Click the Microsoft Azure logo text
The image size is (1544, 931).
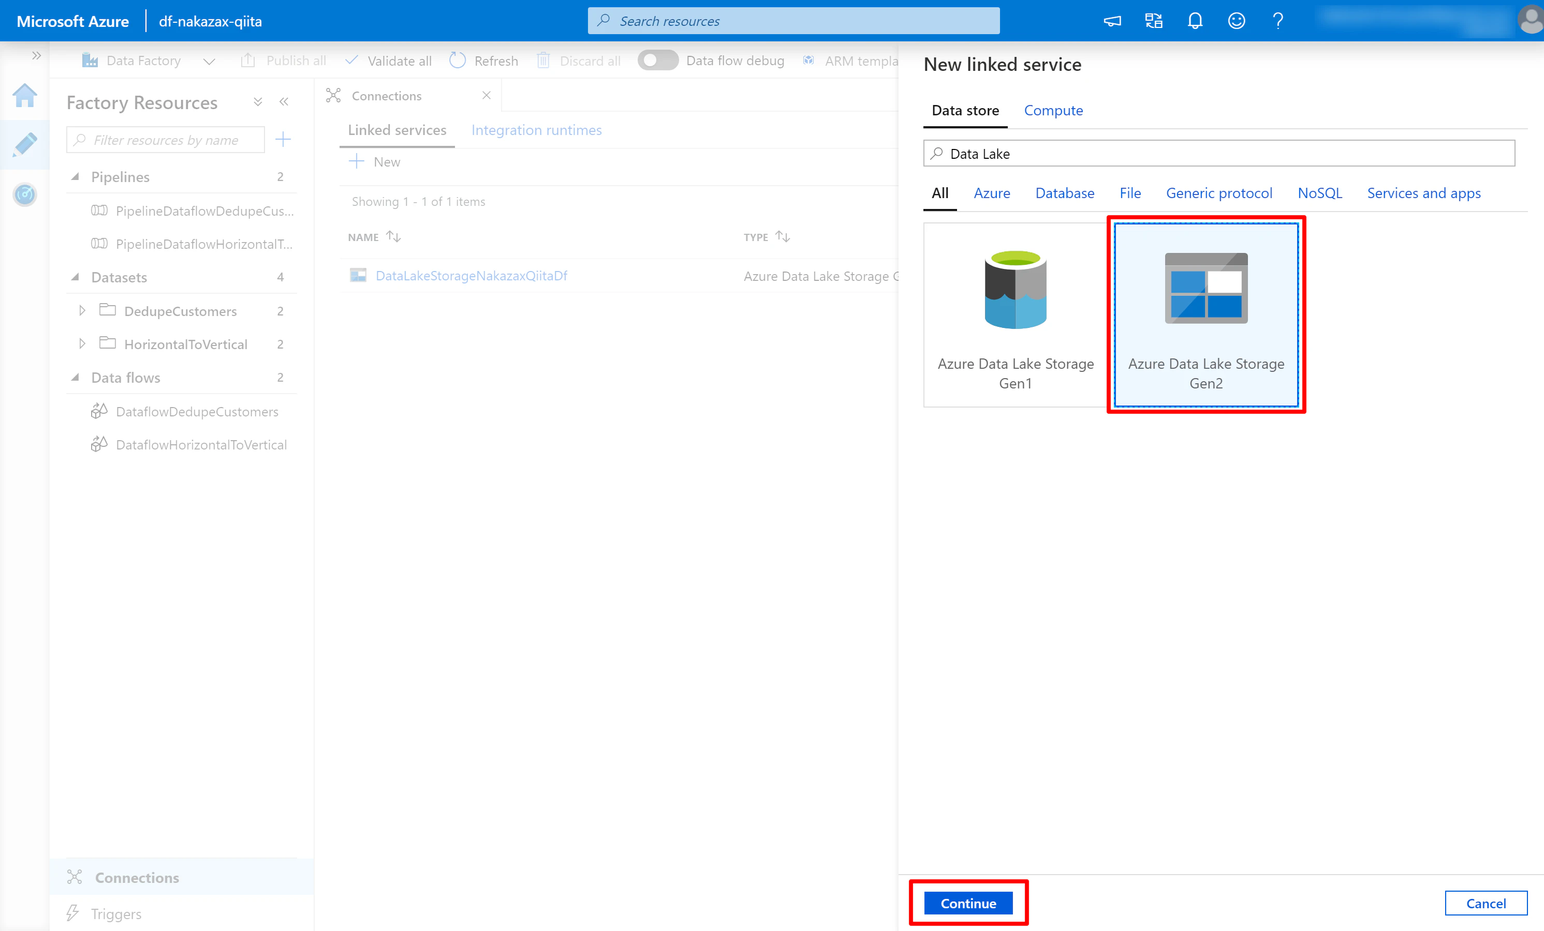coord(72,21)
